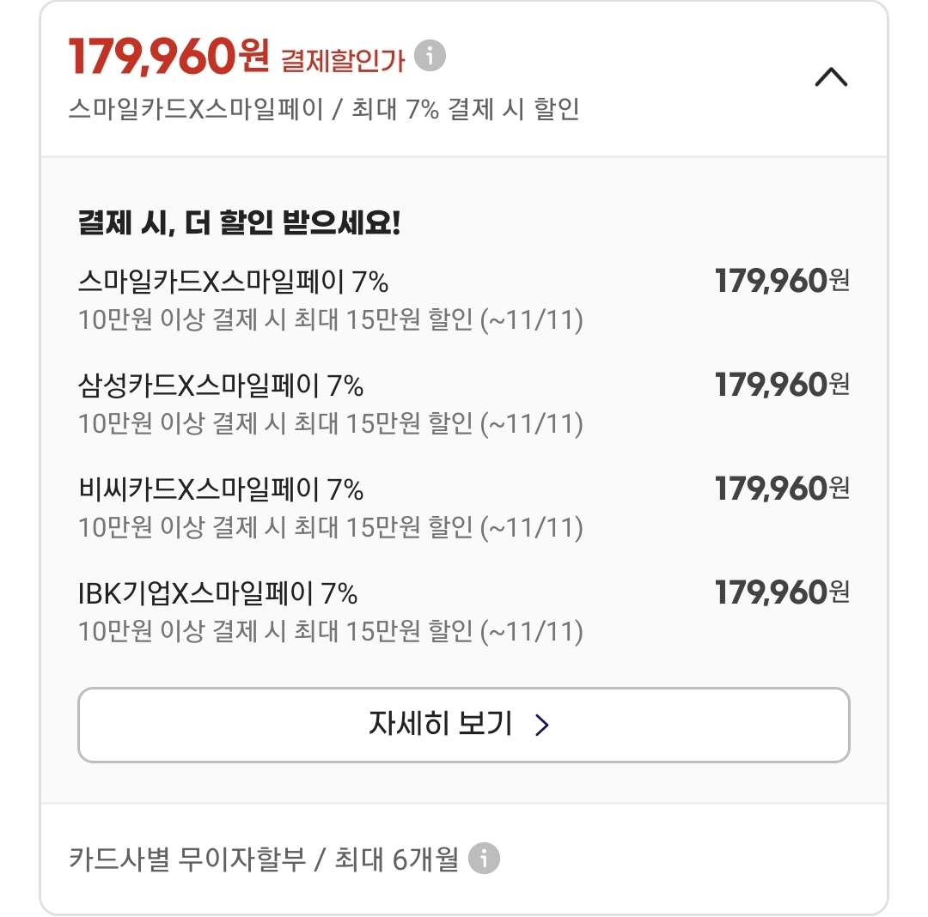Image resolution: width=928 pixels, height=917 pixels.
Task: Choose the 비씨카드X스마일페이 7% offer
Action: 221,489
